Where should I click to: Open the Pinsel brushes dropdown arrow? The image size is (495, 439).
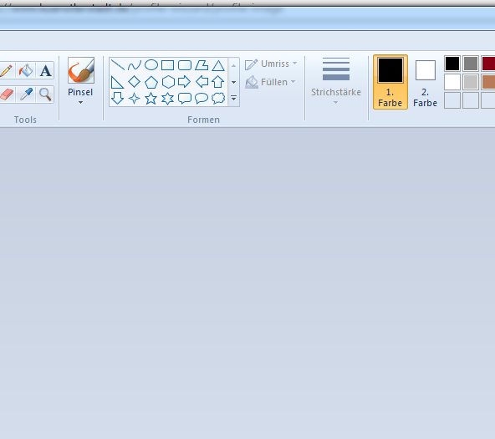(80, 102)
